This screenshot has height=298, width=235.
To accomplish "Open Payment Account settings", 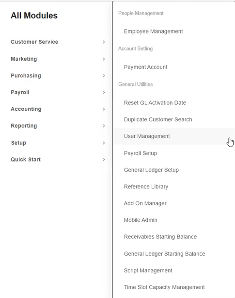I will (145, 67).
